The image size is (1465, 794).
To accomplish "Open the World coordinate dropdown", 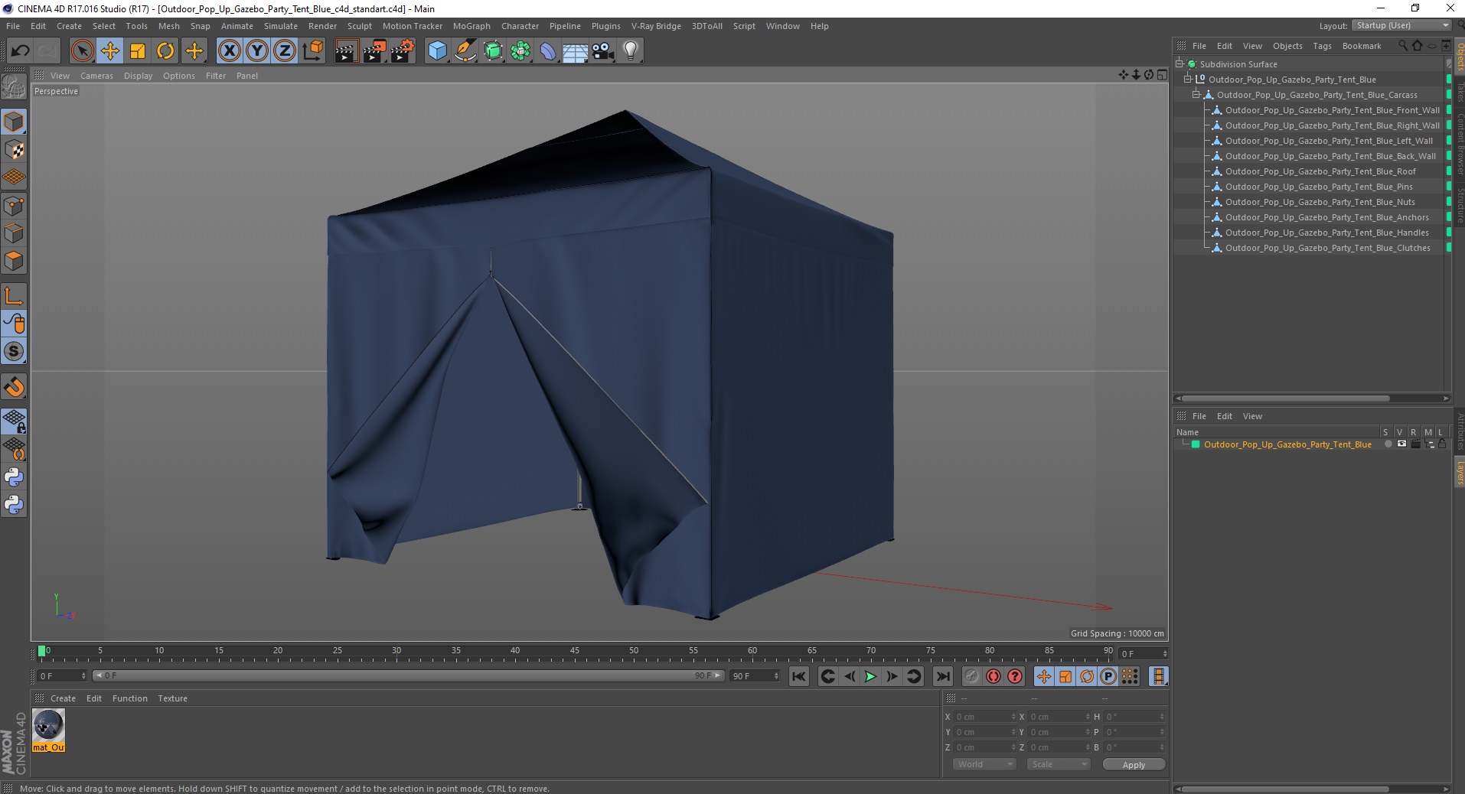I will tap(984, 764).
